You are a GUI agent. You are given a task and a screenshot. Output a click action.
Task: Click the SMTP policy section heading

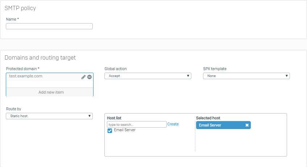[20, 8]
